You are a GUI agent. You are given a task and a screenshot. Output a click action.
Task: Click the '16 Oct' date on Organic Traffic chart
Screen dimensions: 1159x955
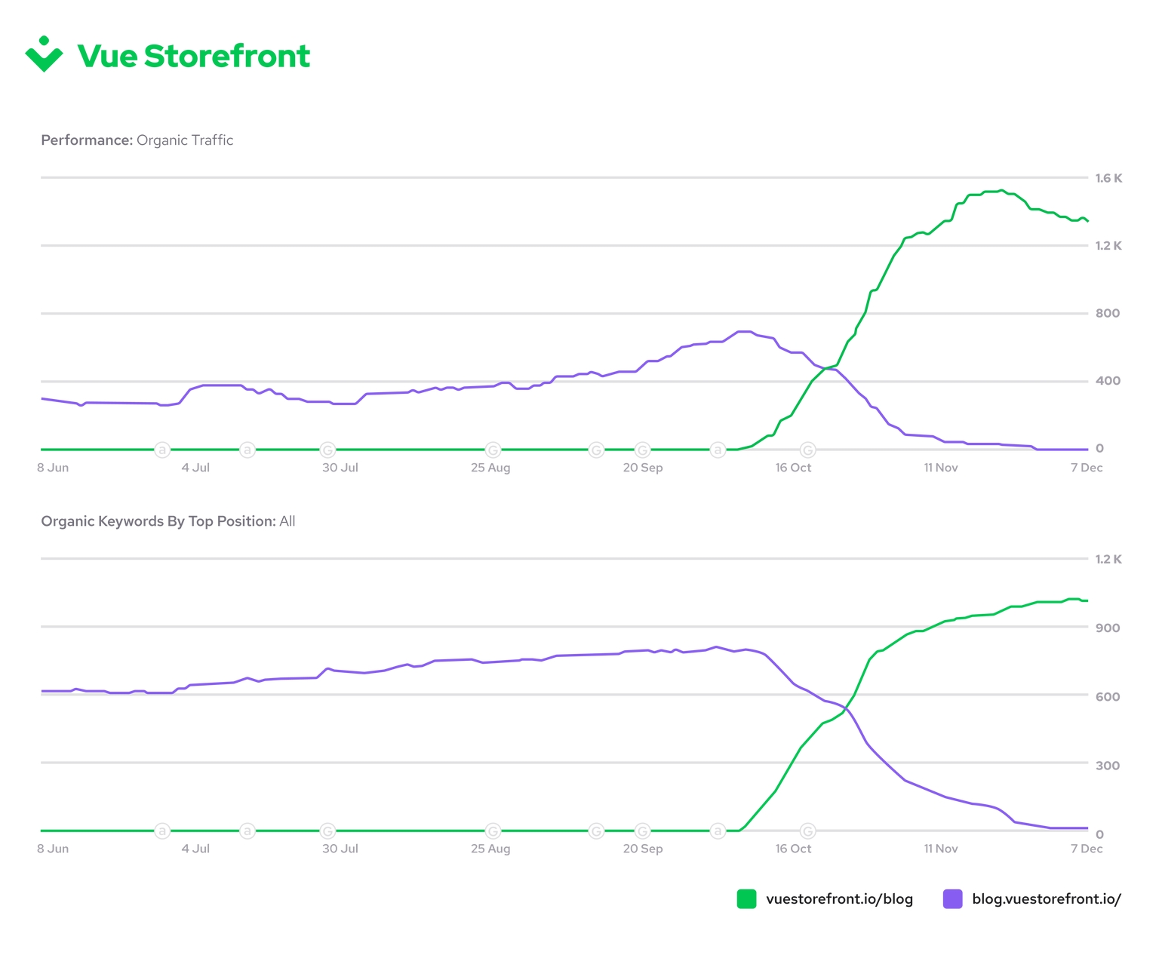(x=793, y=468)
